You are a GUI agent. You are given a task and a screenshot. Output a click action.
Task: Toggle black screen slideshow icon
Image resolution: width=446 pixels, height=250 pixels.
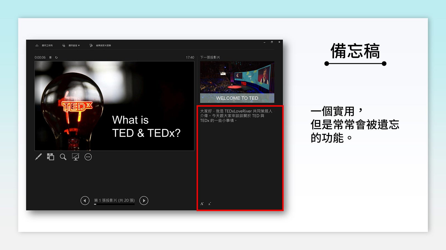76,157
